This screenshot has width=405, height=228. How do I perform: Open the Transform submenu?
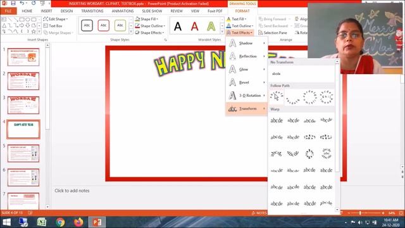click(x=247, y=108)
